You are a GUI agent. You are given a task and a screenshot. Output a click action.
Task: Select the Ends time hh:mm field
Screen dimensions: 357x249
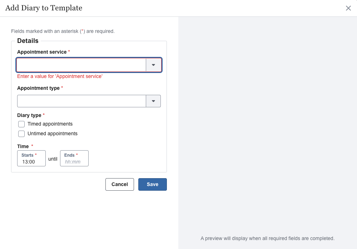point(73,162)
